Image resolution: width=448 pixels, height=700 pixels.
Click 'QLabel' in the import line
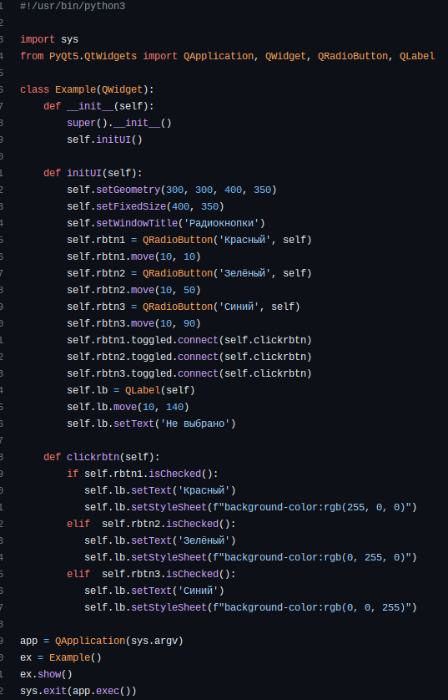pos(417,56)
